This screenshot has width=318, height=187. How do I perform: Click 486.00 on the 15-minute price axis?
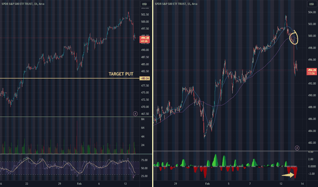(x=312, y=119)
